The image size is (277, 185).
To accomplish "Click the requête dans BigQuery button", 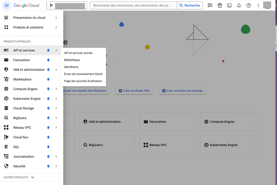I will (86, 91).
